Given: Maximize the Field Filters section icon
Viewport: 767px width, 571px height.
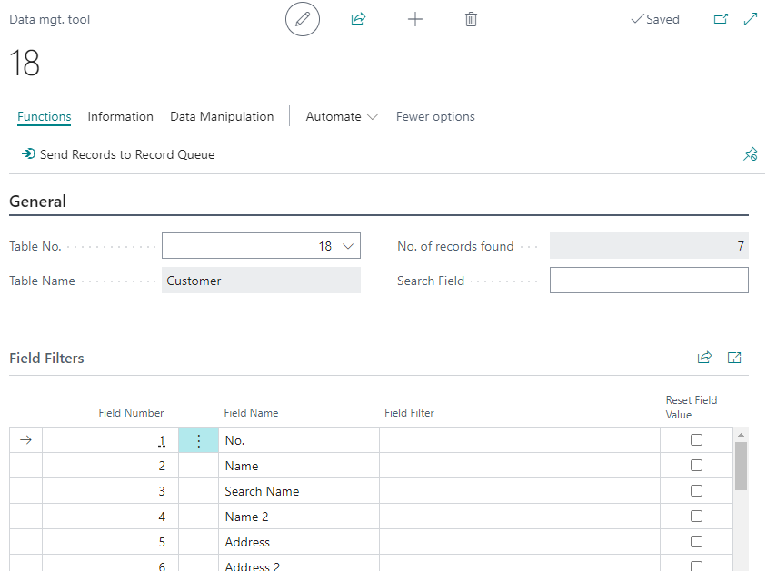Looking at the screenshot, I should [734, 358].
